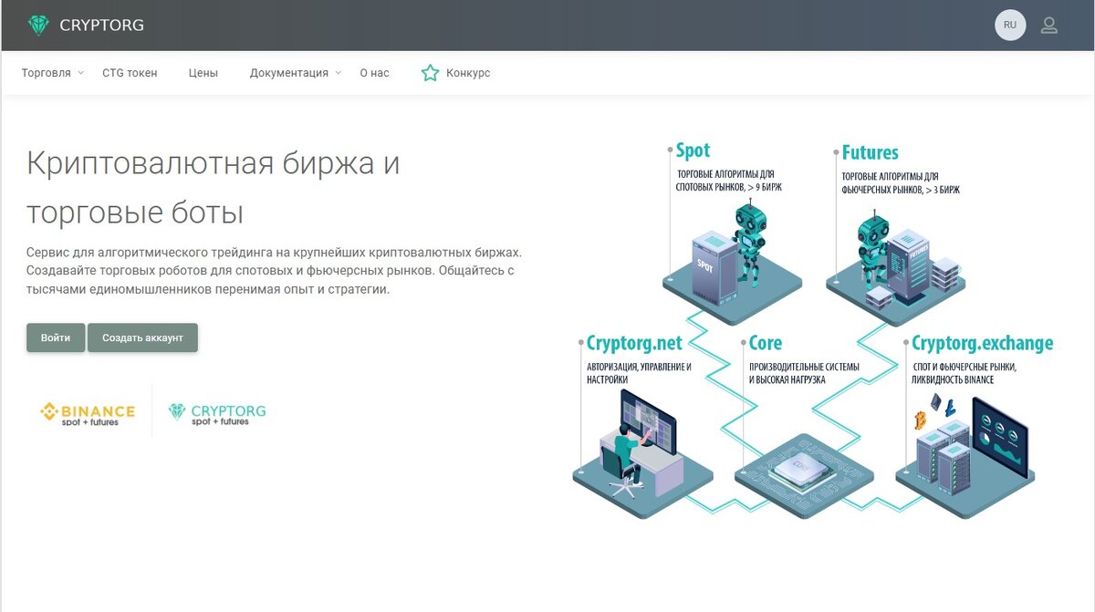Open the О нас page
The width and height of the screenshot is (1095, 612).
(x=374, y=73)
